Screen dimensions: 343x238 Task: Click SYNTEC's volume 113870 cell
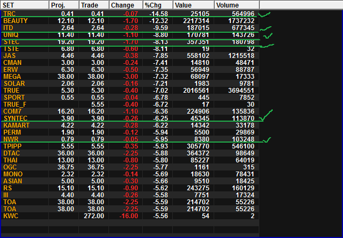(243, 118)
